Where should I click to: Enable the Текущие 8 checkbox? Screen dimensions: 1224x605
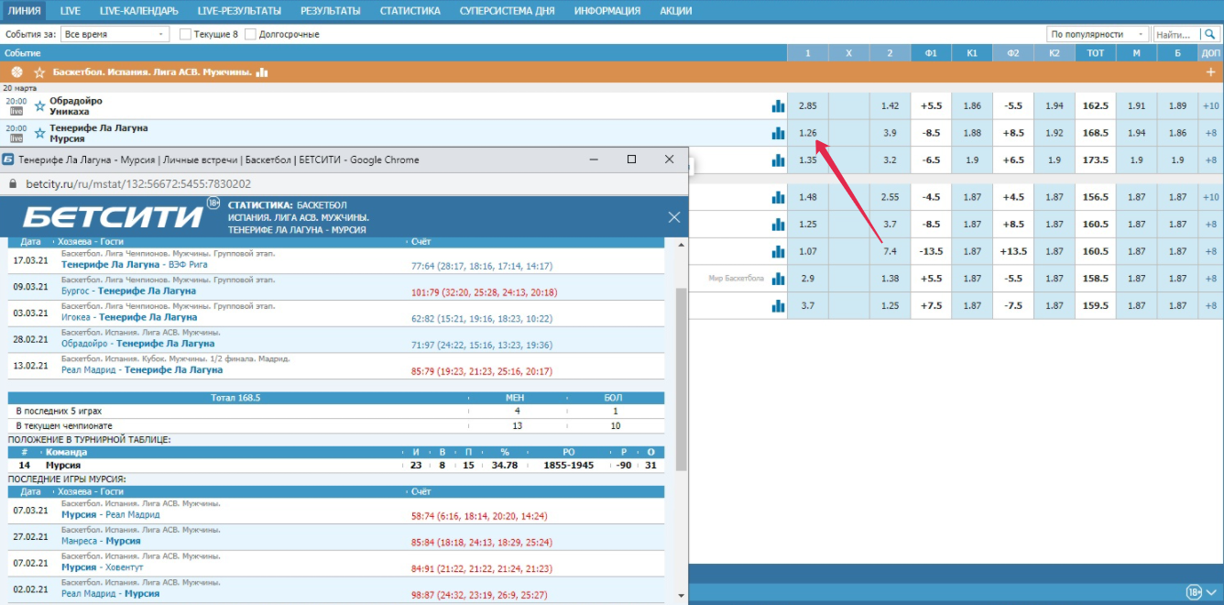[x=185, y=35]
